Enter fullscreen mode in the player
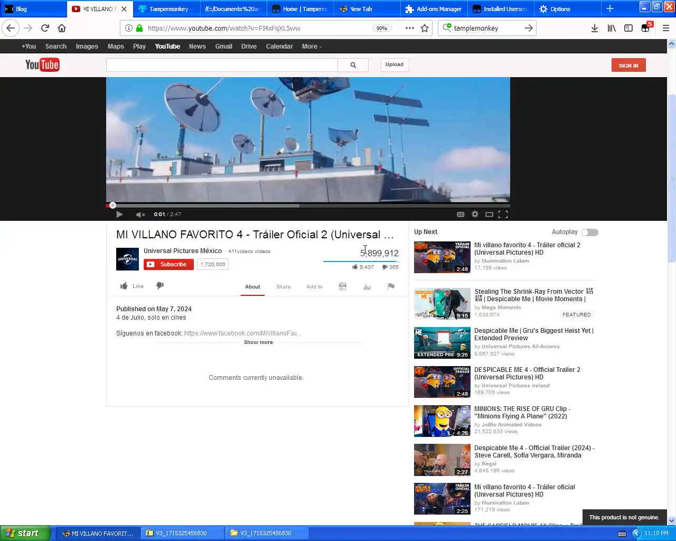The width and height of the screenshot is (676, 541). [x=503, y=214]
